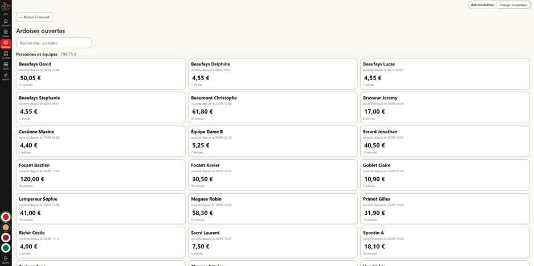Open the Caisse register icon
The image size is (534, 266).
click(x=6, y=34)
